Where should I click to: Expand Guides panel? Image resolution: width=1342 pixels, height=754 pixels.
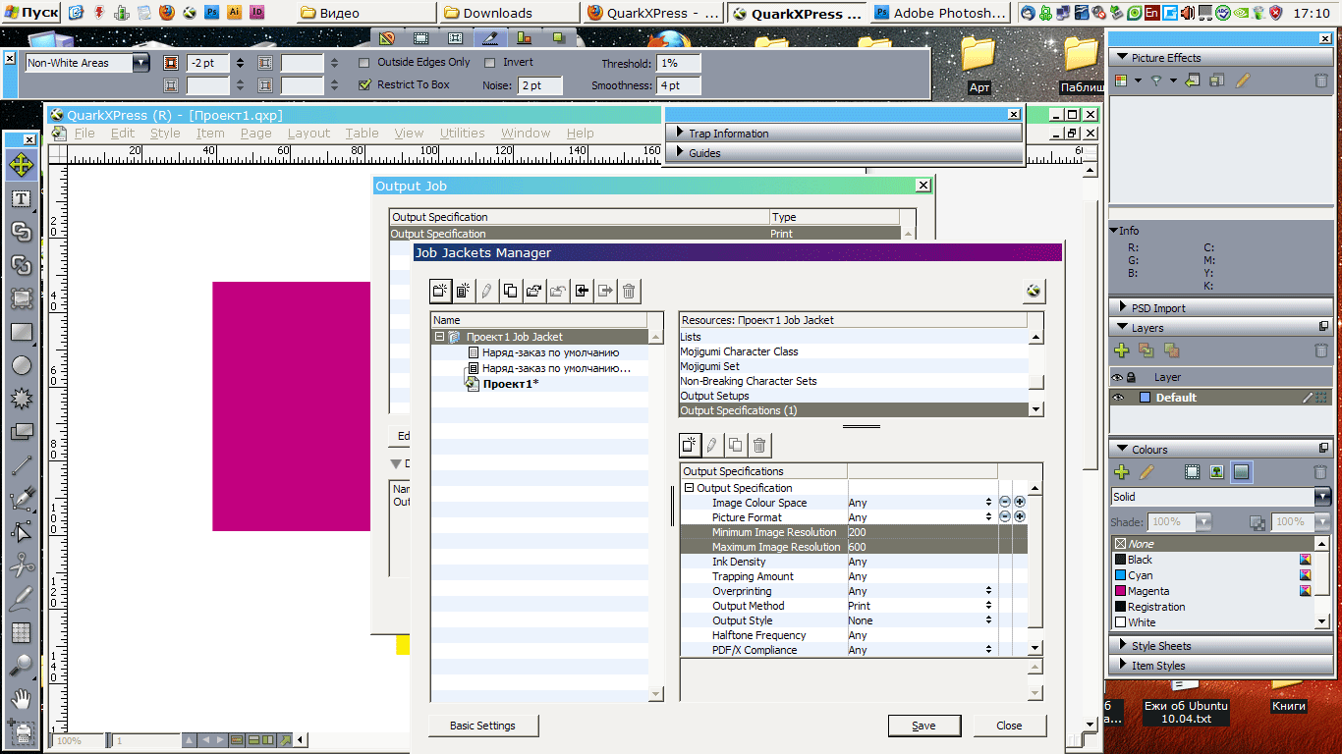tap(679, 152)
